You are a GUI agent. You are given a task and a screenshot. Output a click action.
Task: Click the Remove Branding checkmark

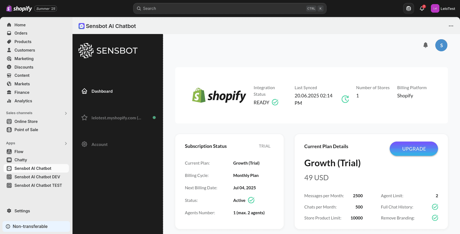(x=435, y=218)
